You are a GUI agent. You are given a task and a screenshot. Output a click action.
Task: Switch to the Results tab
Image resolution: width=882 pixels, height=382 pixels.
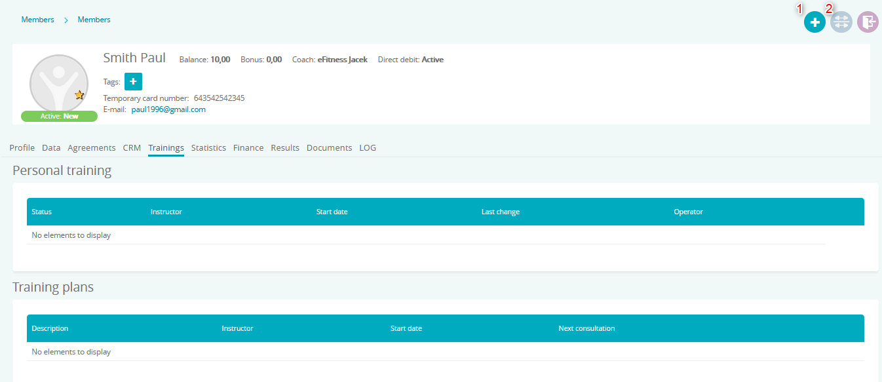coord(285,148)
